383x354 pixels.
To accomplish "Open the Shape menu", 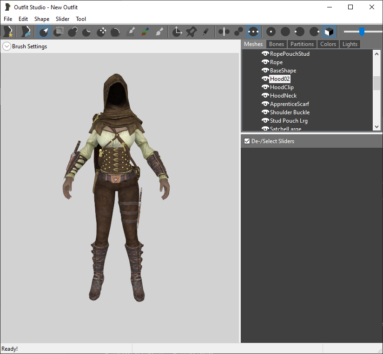I will pyautogui.click(x=42, y=19).
